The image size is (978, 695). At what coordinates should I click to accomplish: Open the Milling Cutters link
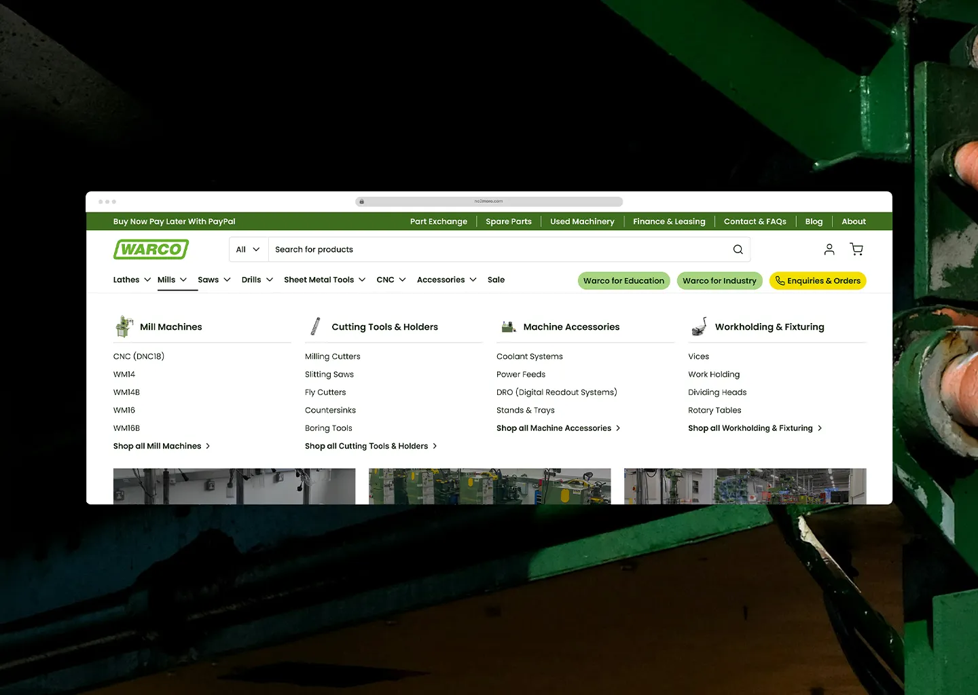click(x=333, y=356)
